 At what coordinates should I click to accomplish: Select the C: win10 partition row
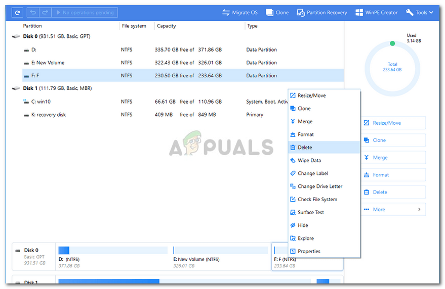click(x=155, y=102)
